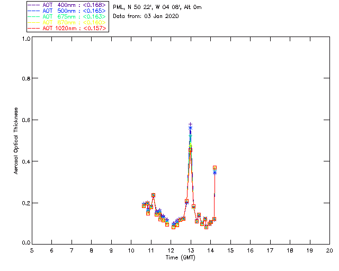Click the AOT 500nm legend entry
The height and width of the screenshot is (271, 339).
tap(67, 11)
